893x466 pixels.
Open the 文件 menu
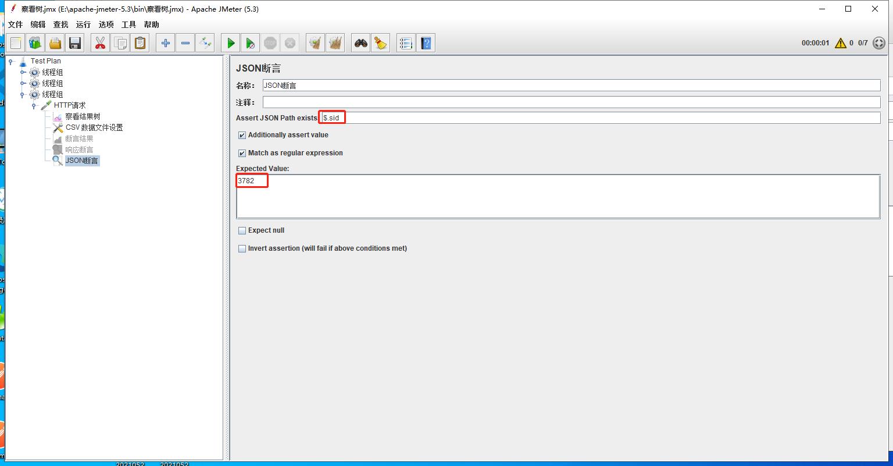(16, 24)
